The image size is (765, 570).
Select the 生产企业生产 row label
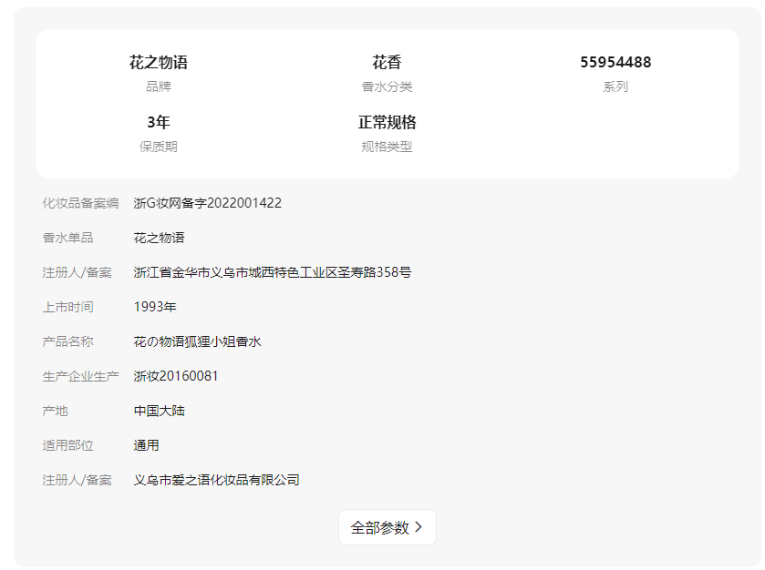[x=80, y=376]
